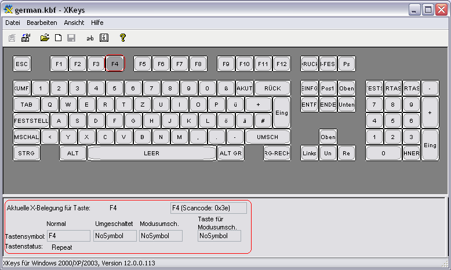Click the a-to-b key remap icon
This screenshot has height=270, width=451.
point(90,38)
